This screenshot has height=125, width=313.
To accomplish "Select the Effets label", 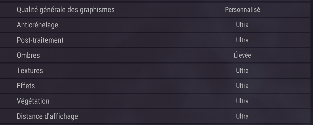I will point(26,86).
